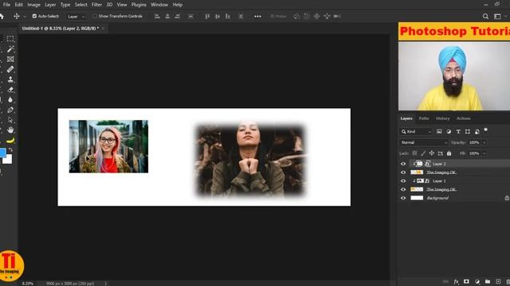The height and width of the screenshot is (286, 510).
Task: Open the File menu
Action: tap(6, 5)
